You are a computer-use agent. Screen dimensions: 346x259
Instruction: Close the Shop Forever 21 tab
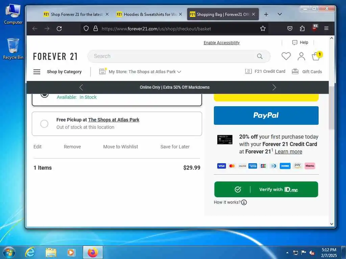tap(107, 14)
